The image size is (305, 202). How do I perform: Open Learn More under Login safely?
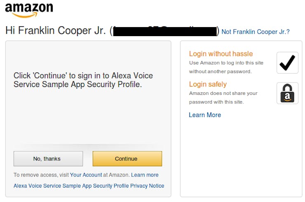[x=205, y=115]
